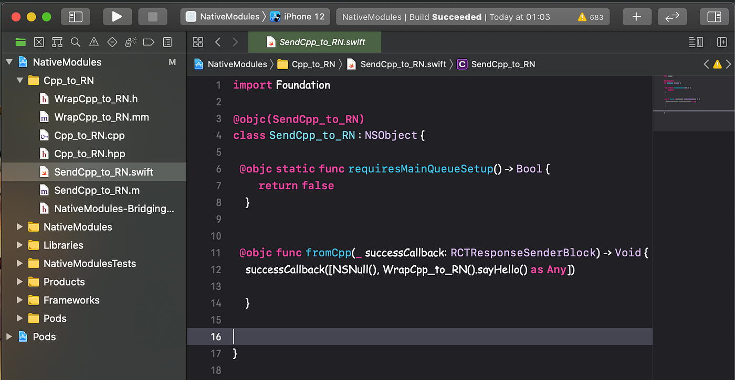735x380 pixels.
Task: Open the related items grid menu
Action: click(198, 42)
